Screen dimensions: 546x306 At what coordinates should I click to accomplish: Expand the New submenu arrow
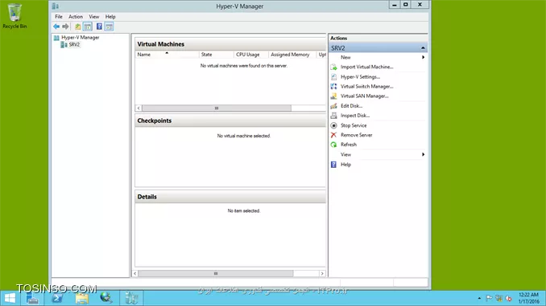click(x=423, y=57)
